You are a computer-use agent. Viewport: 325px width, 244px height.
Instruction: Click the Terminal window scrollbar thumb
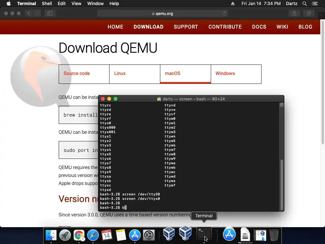[x=282, y=185]
